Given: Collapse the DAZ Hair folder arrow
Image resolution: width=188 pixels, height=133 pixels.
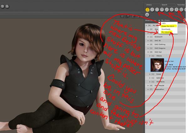Looking at the screenshot, I should click(148, 52).
